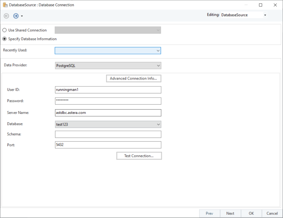Image resolution: width=283 pixels, height=218 pixels.
Task: Open the Data Provider dropdown showing PostgreSQL
Action: pyautogui.click(x=158, y=65)
